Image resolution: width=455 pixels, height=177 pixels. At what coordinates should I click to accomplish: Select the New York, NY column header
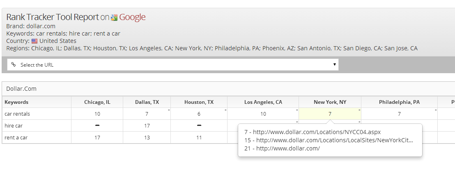pos(330,102)
